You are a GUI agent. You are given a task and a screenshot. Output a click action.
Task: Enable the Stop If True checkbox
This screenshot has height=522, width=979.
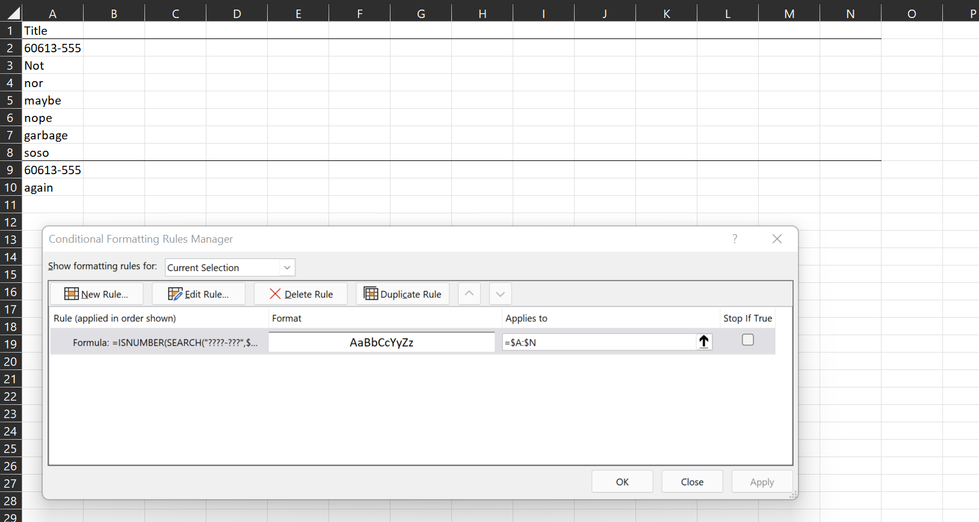pyautogui.click(x=748, y=340)
